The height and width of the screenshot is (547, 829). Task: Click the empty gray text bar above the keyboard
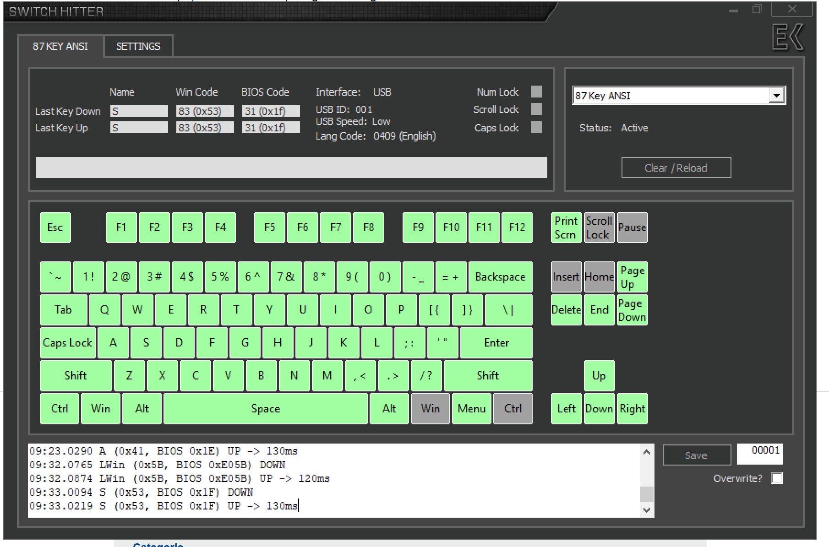(292, 168)
